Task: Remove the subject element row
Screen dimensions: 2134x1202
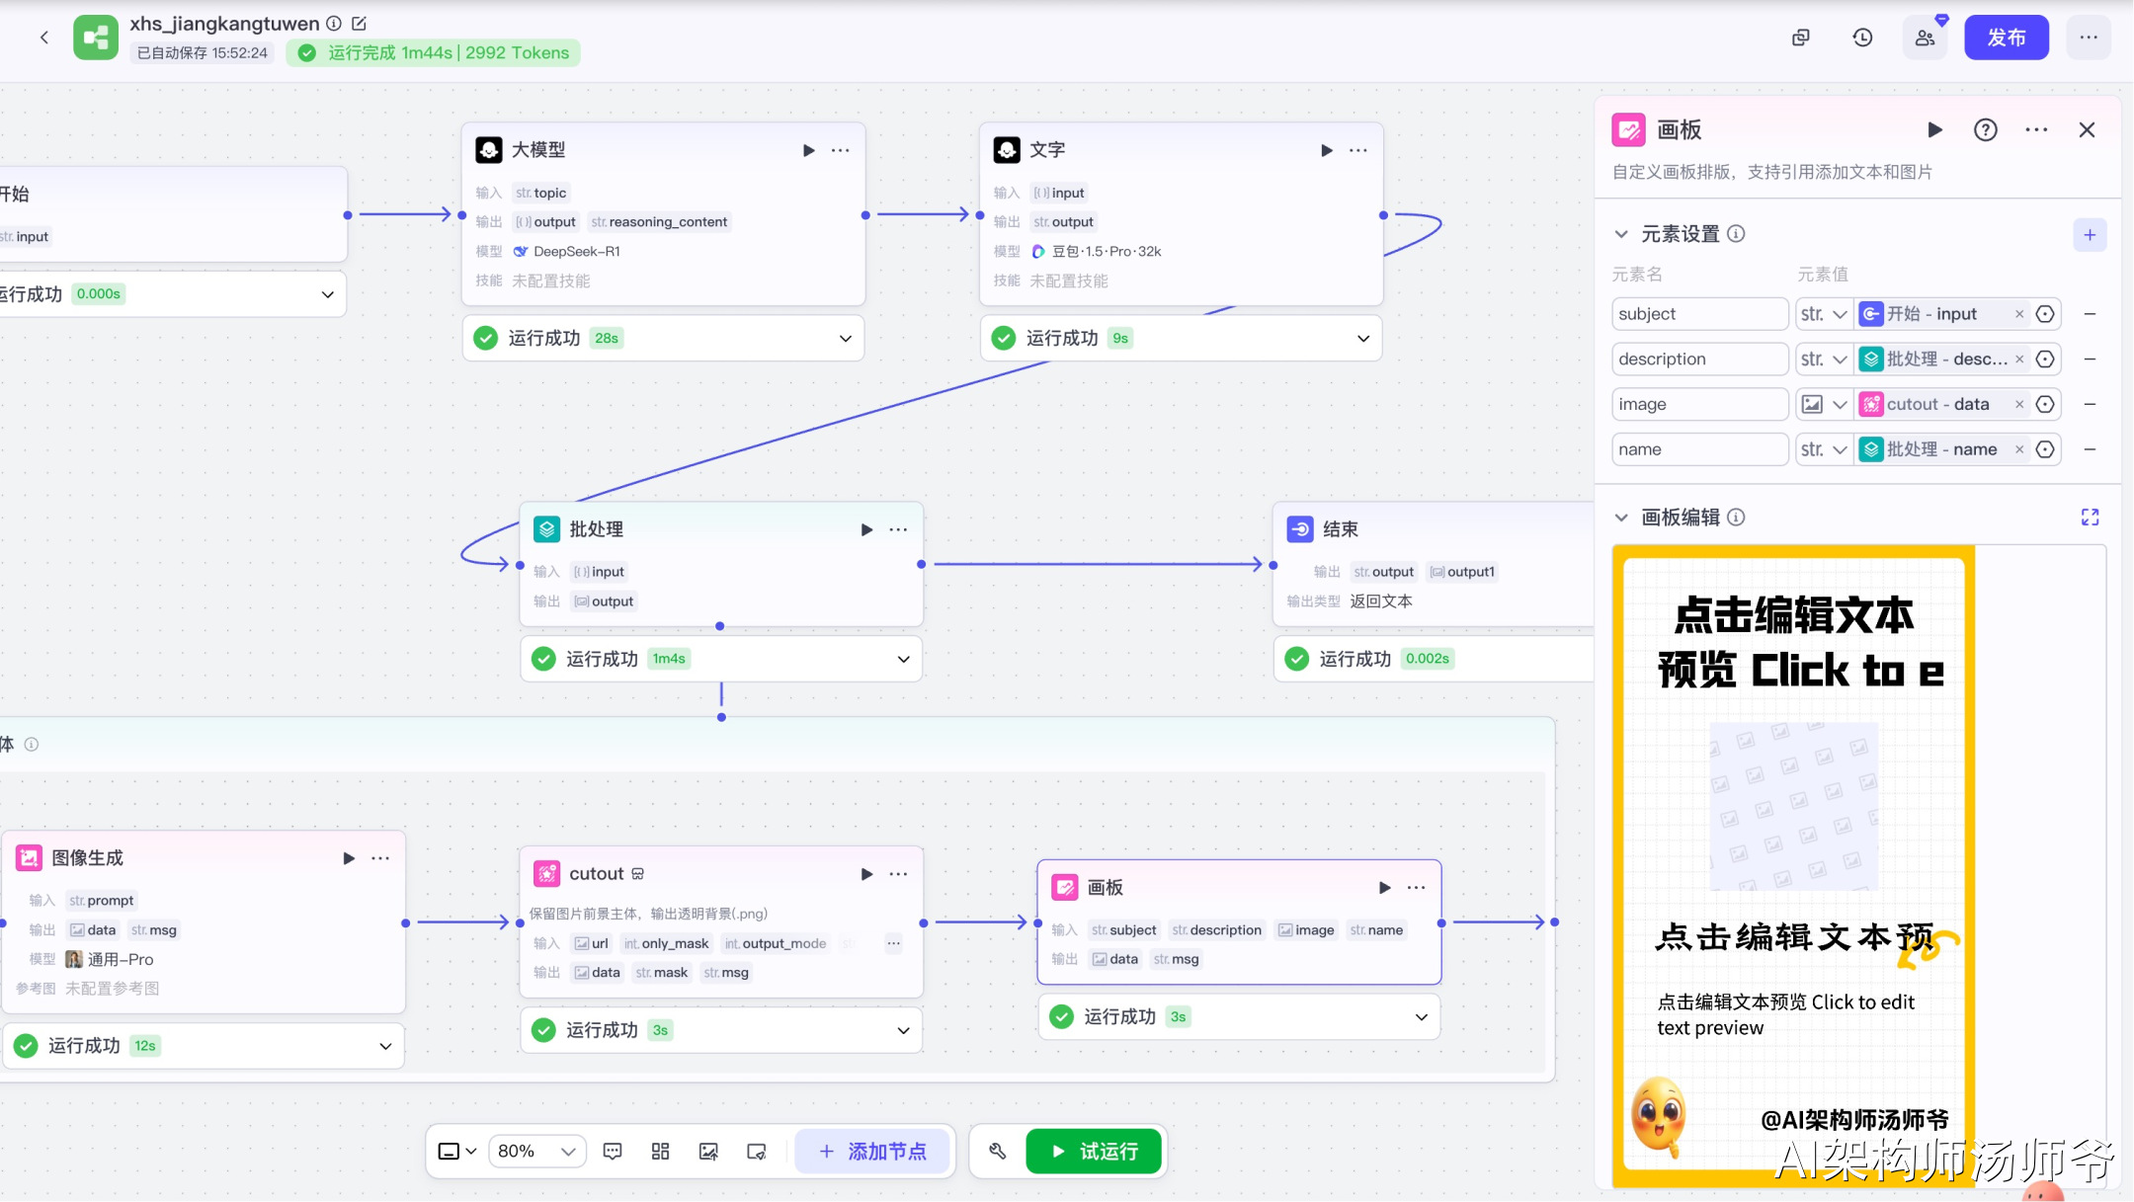Action: click(x=2090, y=314)
